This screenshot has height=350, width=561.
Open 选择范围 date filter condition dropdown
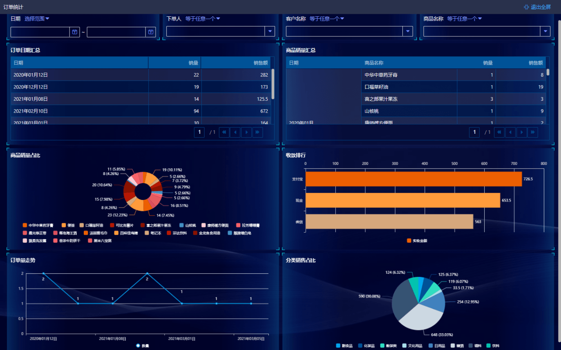[x=37, y=19]
